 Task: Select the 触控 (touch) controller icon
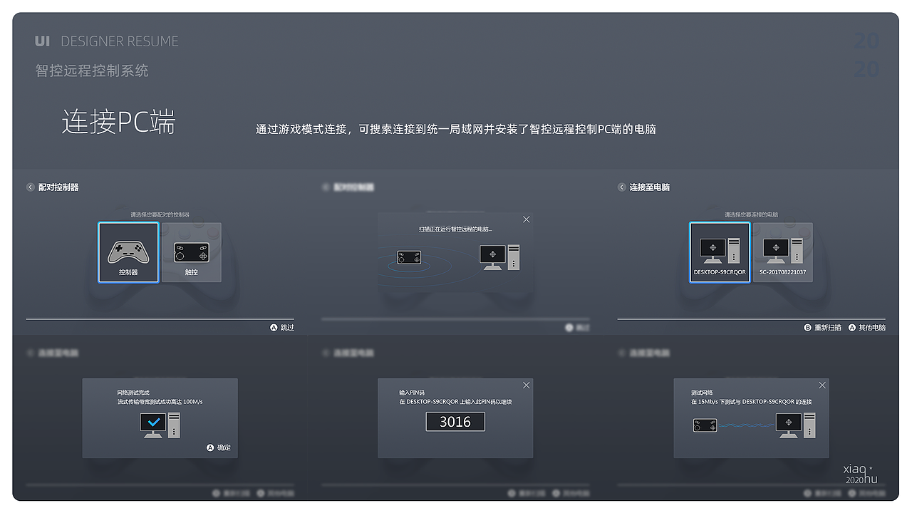tap(191, 252)
